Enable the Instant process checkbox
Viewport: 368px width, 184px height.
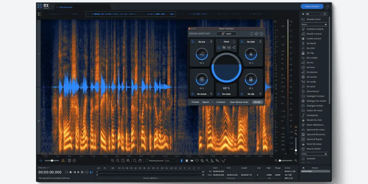147,161
